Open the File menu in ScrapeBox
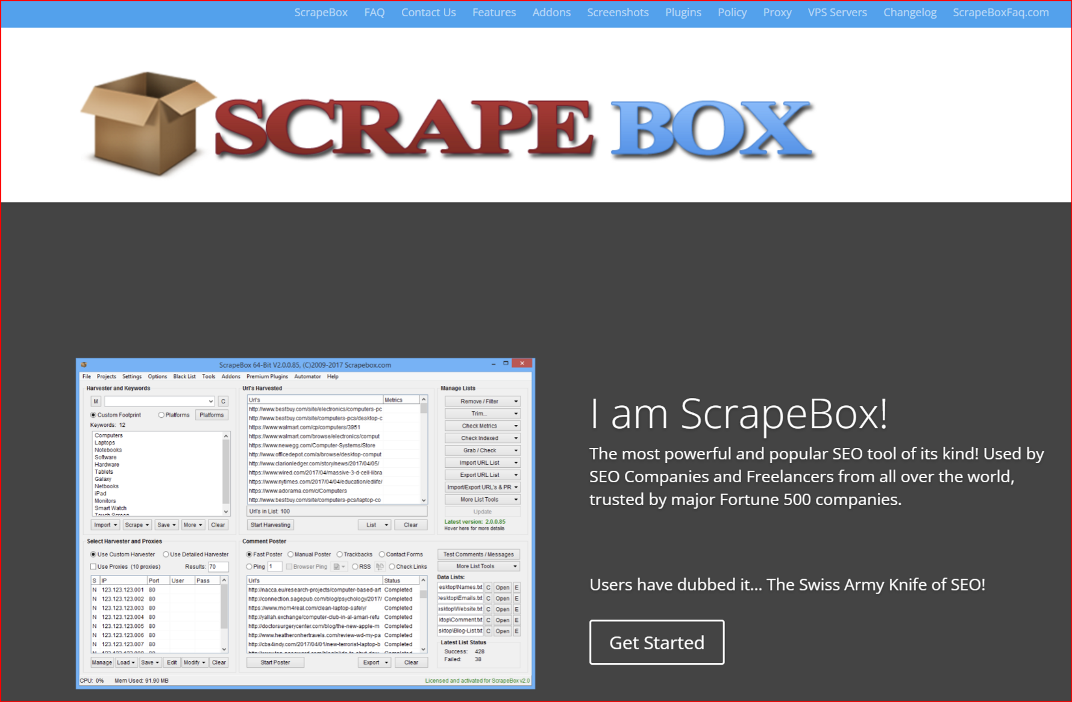 pos(87,376)
